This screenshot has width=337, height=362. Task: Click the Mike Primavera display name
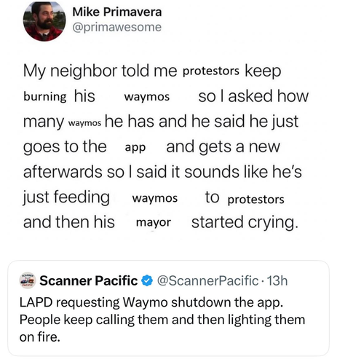click(x=117, y=12)
